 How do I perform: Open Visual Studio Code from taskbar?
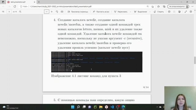click(112, 107)
